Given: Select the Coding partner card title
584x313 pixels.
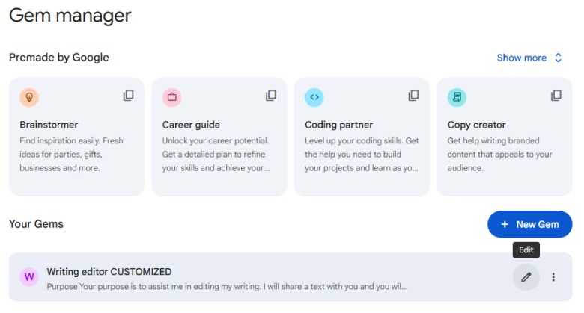Looking at the screenshot, I should tap(338, 125).
